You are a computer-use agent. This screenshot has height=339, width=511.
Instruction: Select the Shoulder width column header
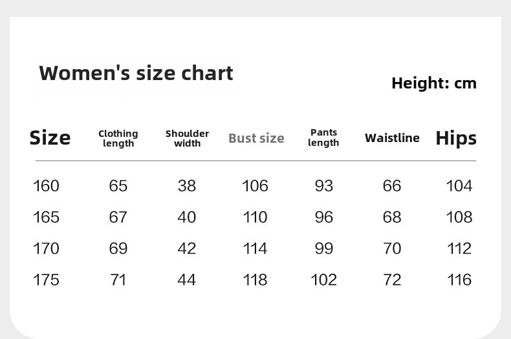187,138
